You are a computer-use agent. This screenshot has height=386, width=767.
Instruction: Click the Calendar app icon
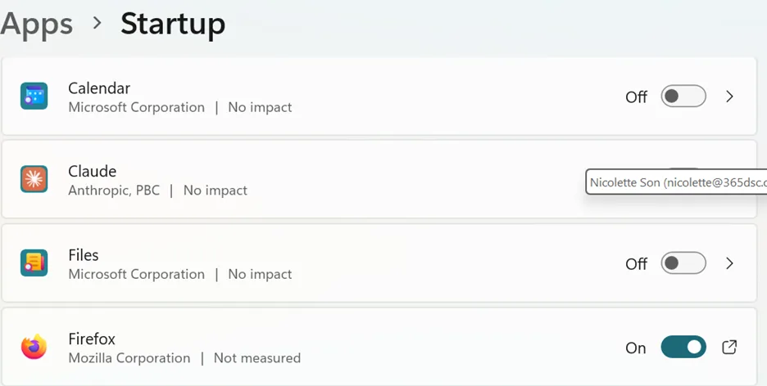(x=34, y=96)
